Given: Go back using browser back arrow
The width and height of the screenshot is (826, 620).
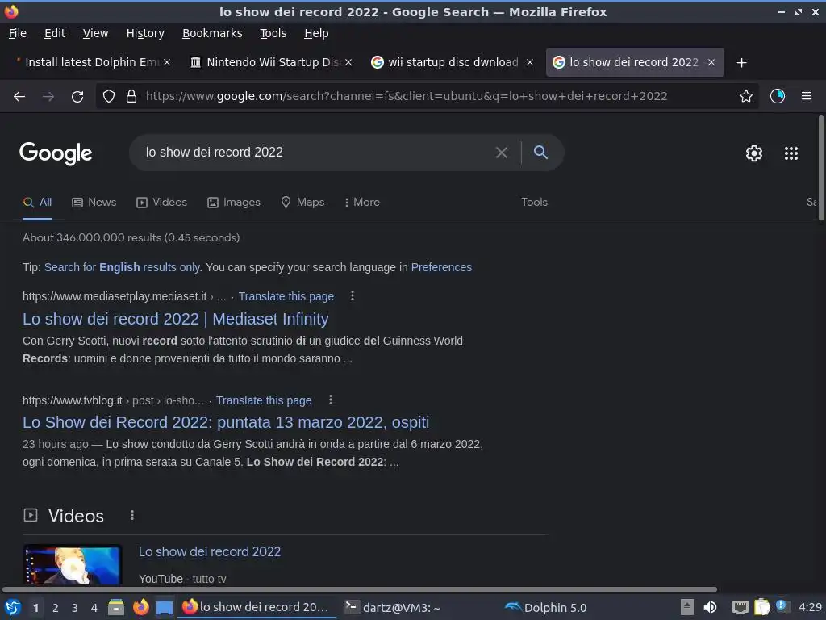Looking at the screenshot, I should [x=19, y=97].
